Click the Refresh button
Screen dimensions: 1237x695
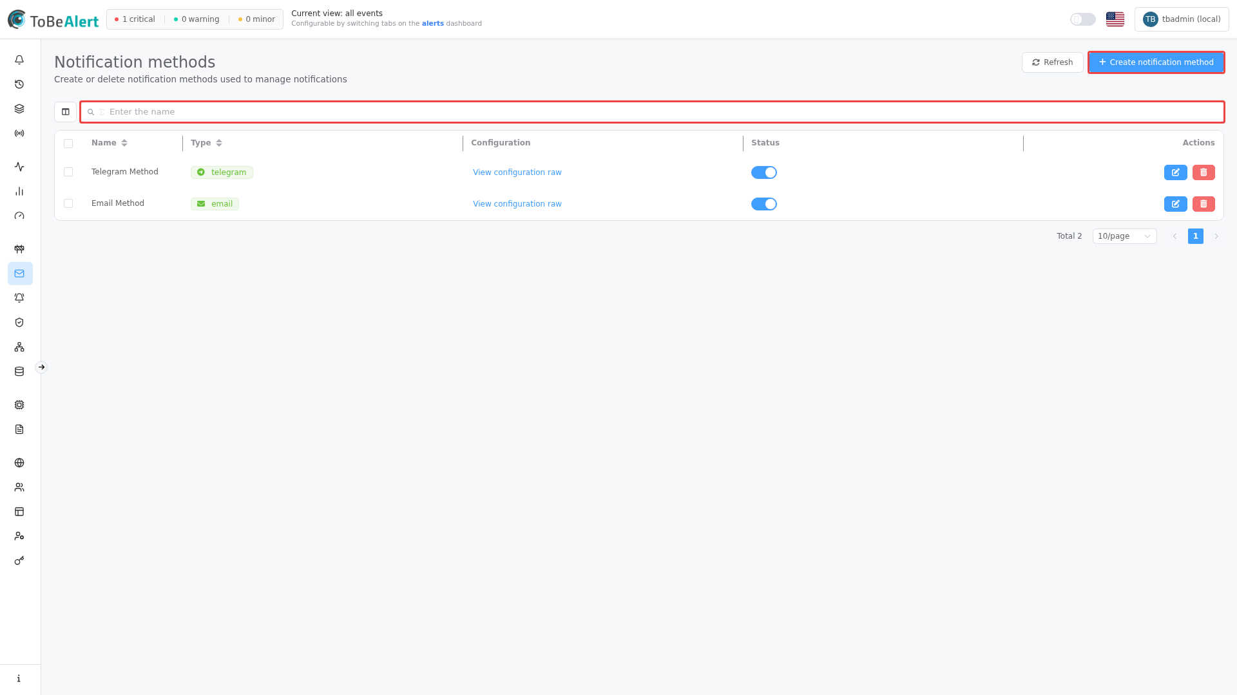tap(1052, 62)
